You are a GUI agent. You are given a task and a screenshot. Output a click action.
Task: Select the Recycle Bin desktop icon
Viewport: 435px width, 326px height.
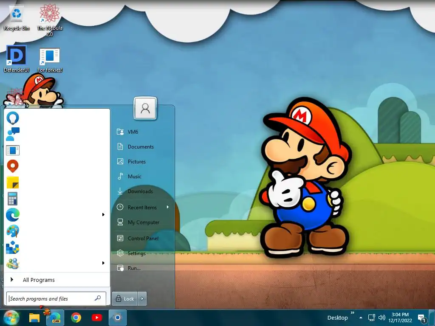coord(17,19)
